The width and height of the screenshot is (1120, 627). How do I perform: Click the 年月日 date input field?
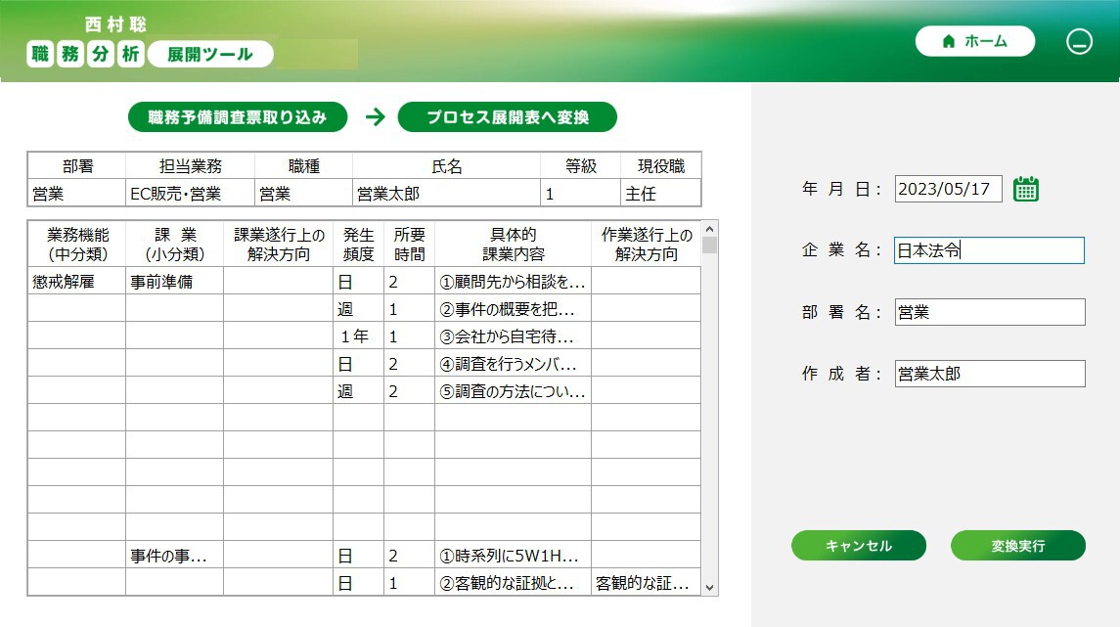948,189
